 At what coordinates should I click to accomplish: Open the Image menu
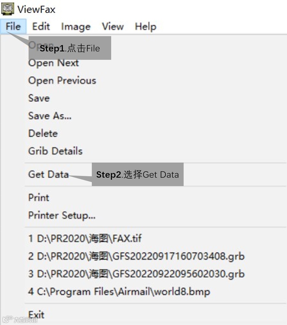[76, 26]
